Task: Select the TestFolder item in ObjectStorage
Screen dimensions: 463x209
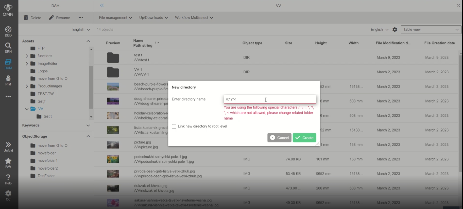Action: (x=46, y=176)
